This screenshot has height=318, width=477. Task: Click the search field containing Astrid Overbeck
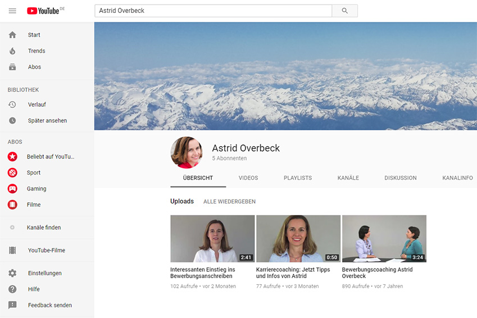click(213, 11)
